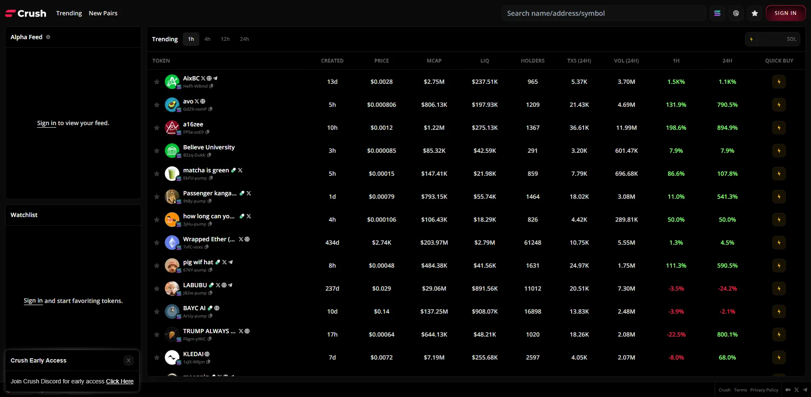Favorite the a16zee token with star
Image resolution: width=811 pixels, height=397 pixels.
157,128
